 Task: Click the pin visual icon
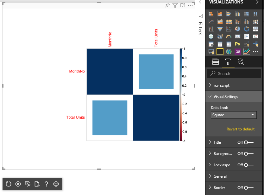coord(167,5)
